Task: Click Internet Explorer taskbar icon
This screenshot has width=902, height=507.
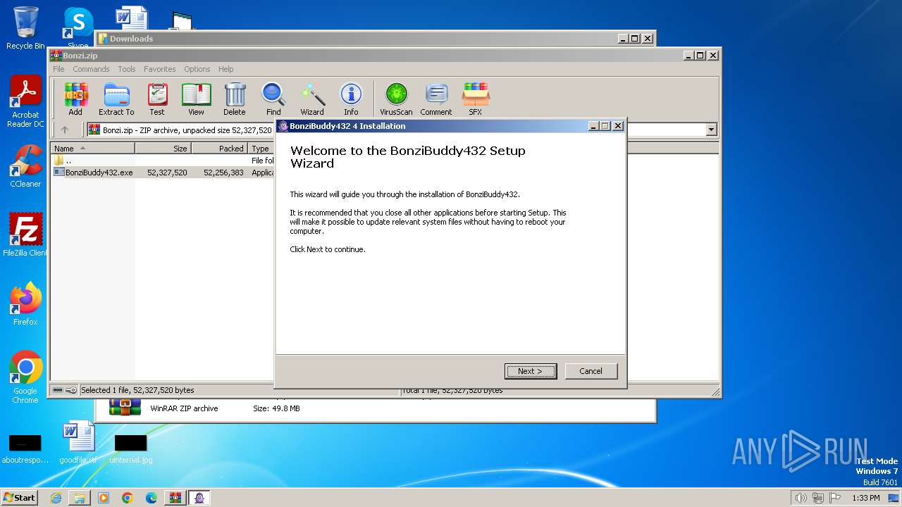Action: (x=56, y=498)
